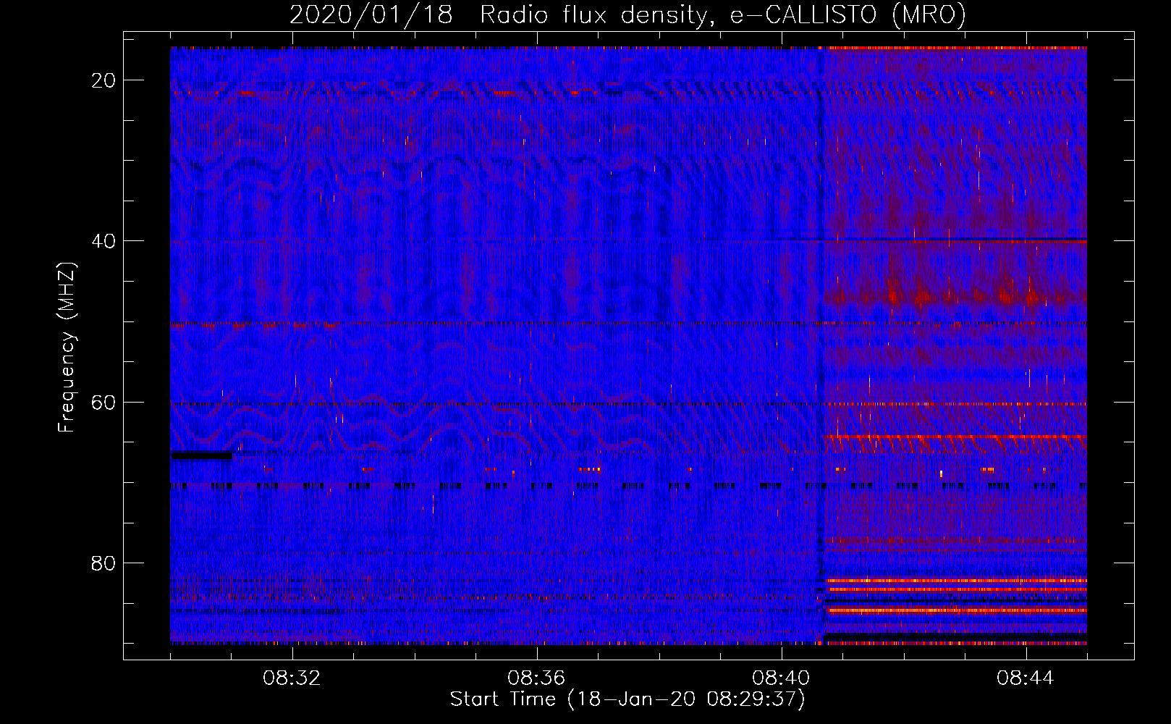Click the 08:40 time tick label

click(782, 678)
